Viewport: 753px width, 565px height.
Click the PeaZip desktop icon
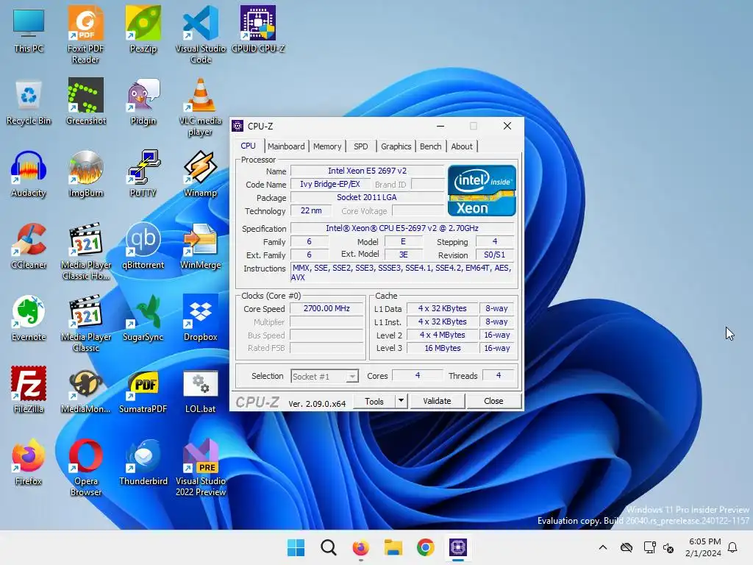[x=143, y=29]
